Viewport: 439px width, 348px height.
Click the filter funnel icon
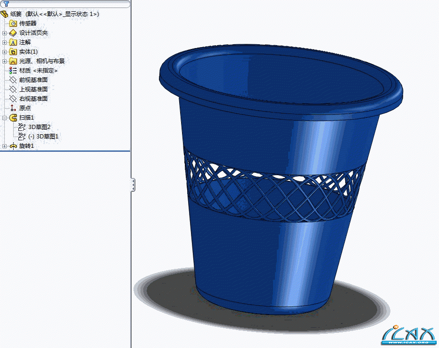point(6,4)
